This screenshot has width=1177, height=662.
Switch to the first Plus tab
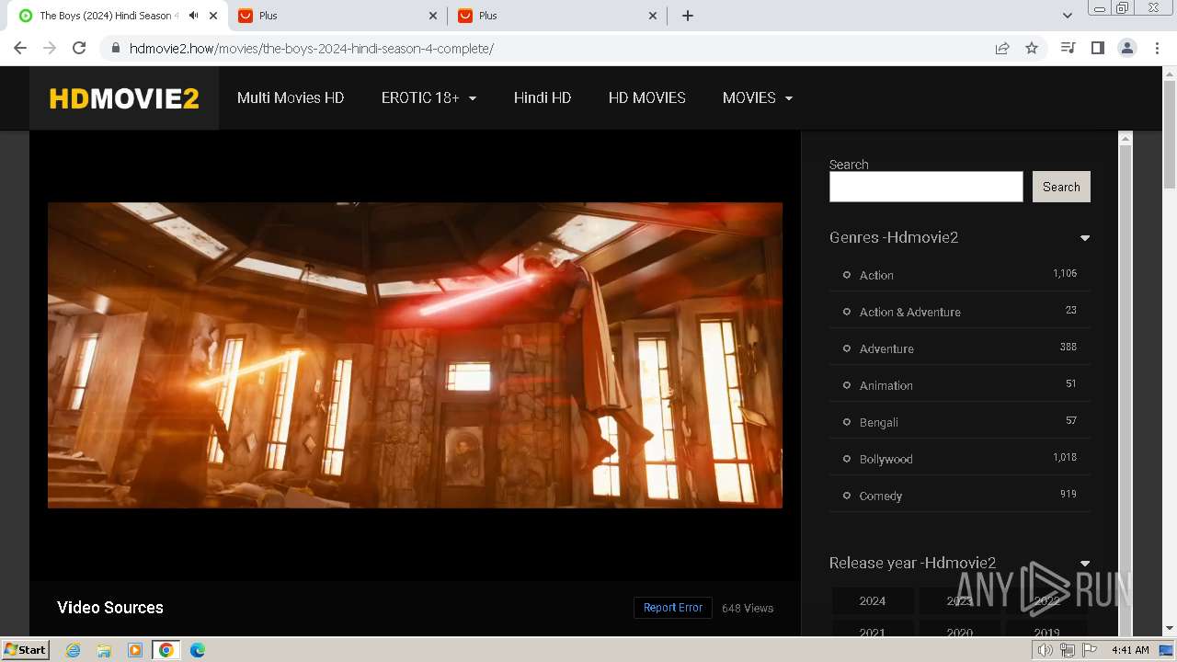(337, 16)
